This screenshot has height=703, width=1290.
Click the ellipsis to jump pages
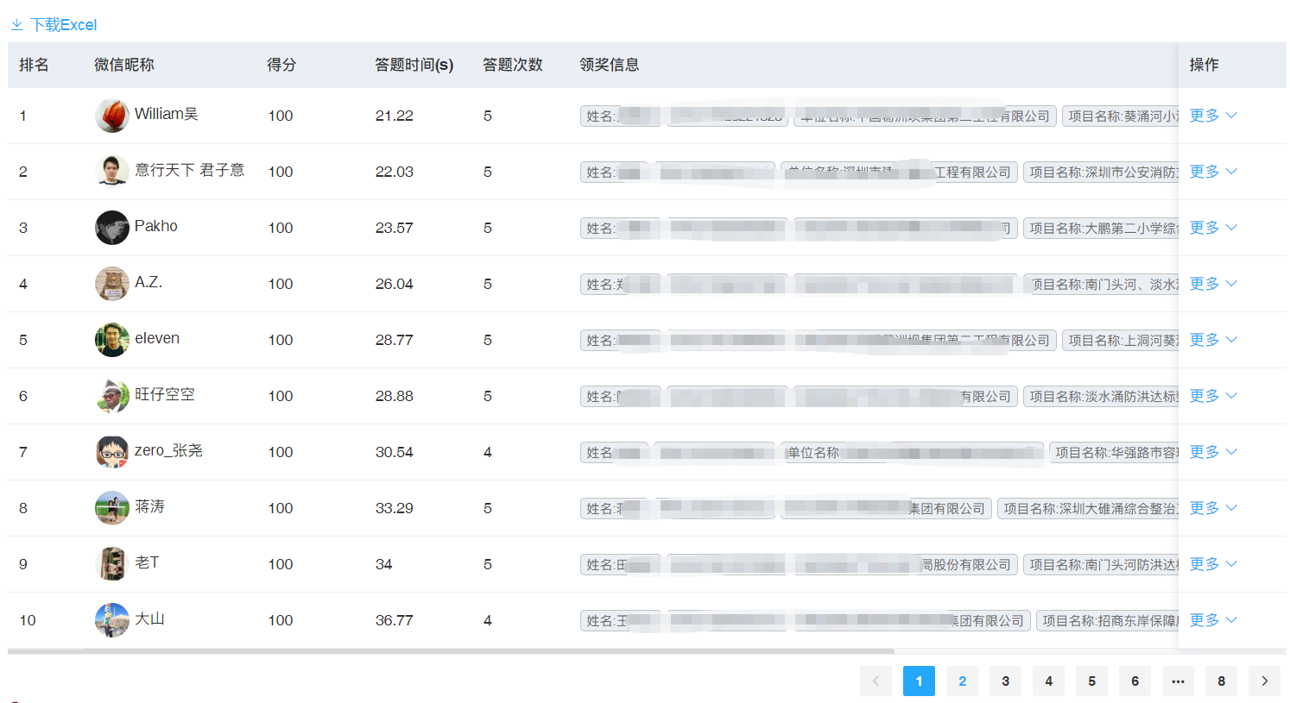click(1178, 681)
